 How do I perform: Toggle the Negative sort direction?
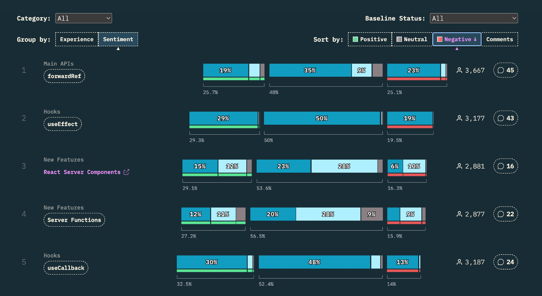click(457, 39)
